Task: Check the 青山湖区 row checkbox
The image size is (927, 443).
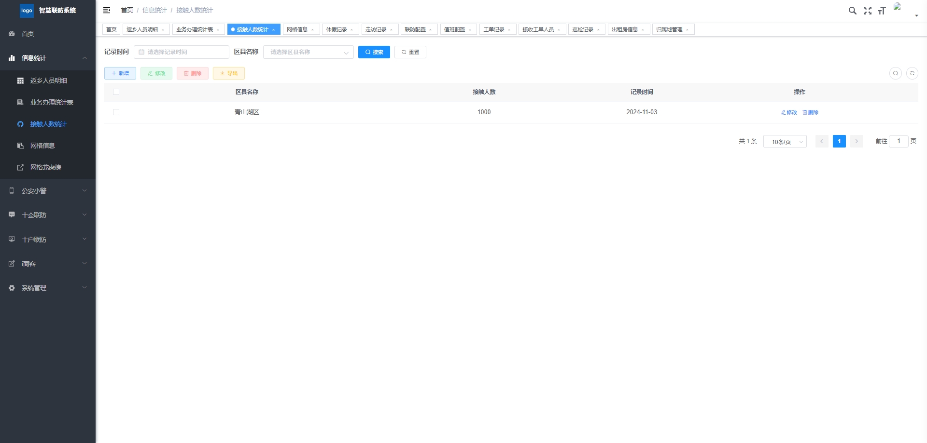Action: [x=116, y=112]
